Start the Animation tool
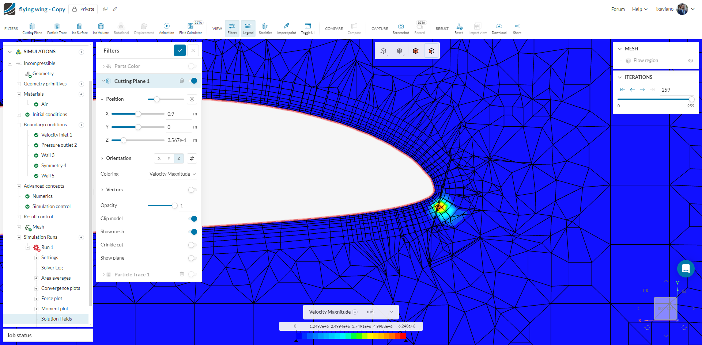This screenshot has height=345, width=702. pos(166,28)
